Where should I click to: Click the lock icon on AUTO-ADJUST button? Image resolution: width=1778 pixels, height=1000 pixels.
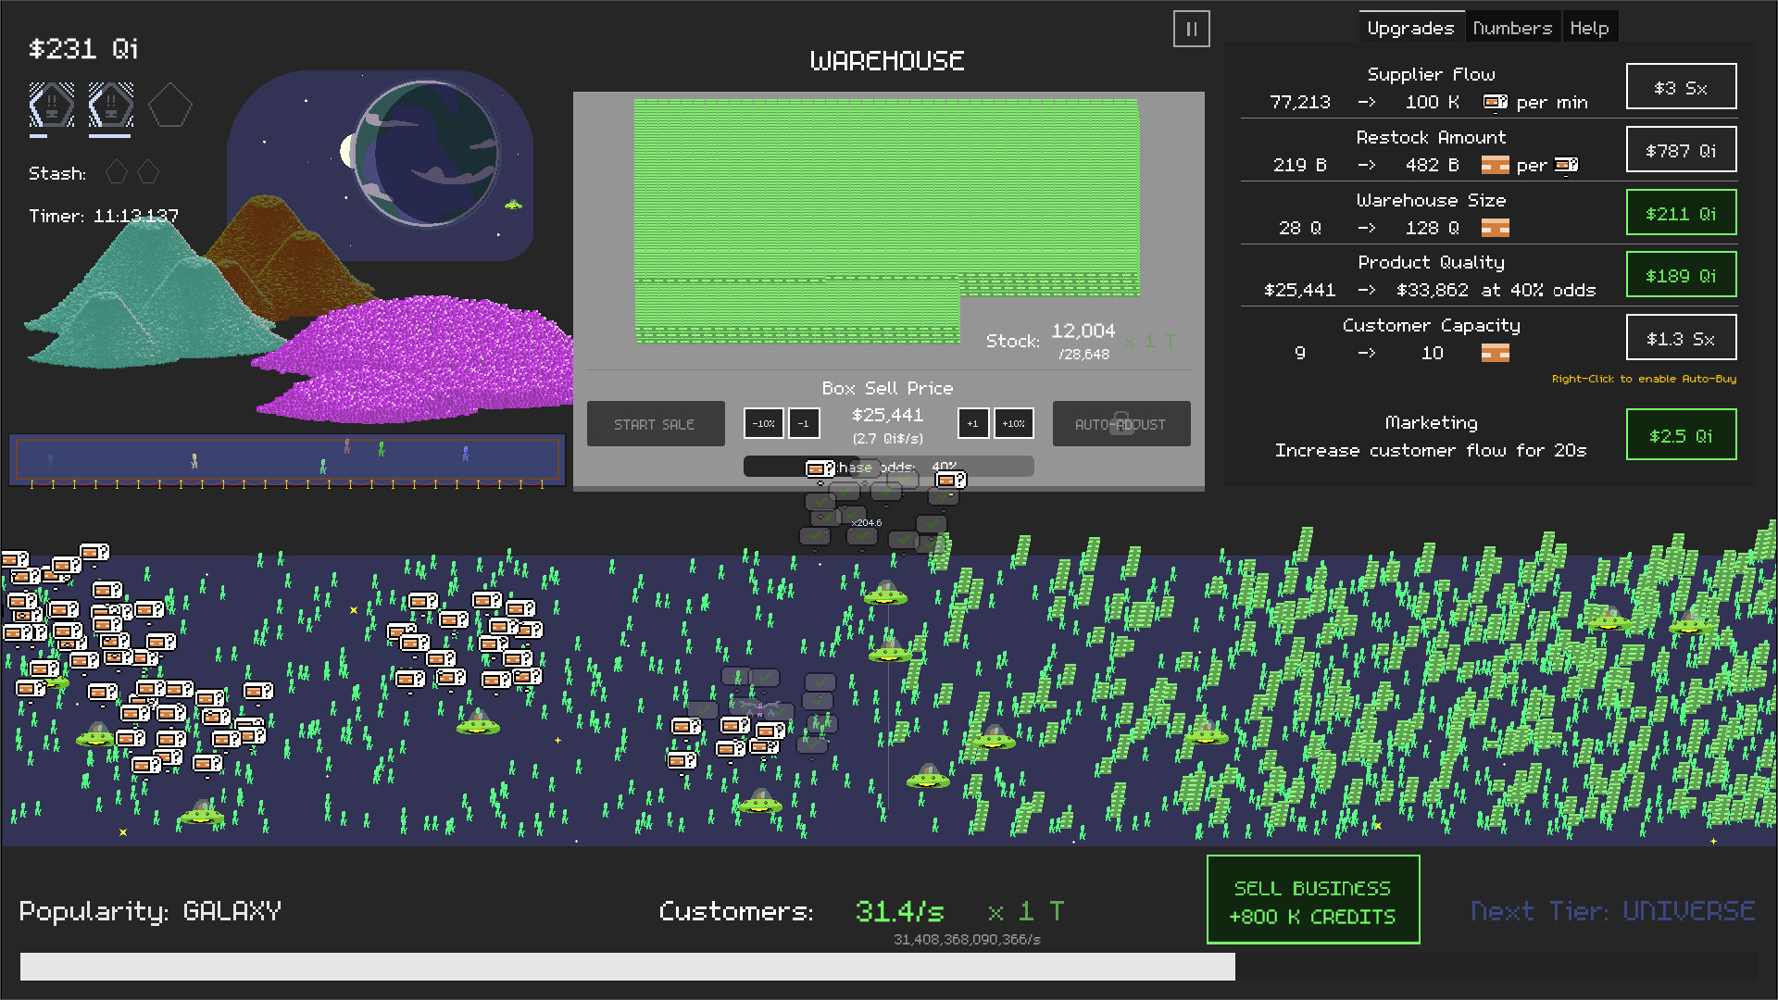(x=1121, y=423)
